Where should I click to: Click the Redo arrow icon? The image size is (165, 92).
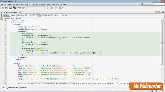(24, 8)
